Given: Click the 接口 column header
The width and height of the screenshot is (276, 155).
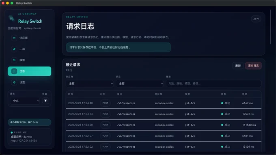Looking at the screenshot, I should coord(119,94).
